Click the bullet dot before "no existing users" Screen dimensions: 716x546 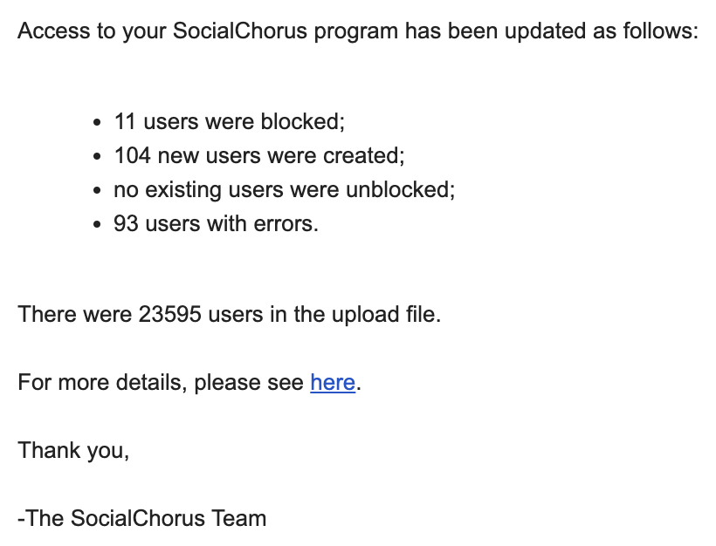click(x=96, y=191)
